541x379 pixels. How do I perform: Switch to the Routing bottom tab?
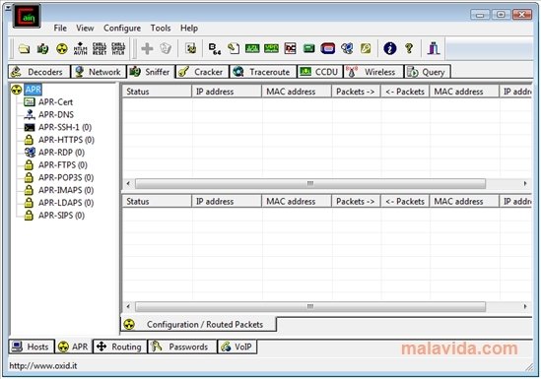click(119, 347)
